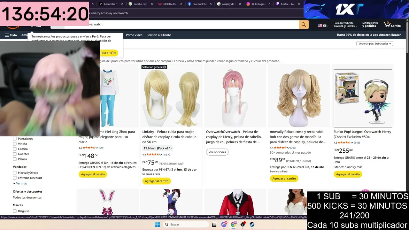Open the Funko Pop Overwatch Mercy title
Screen dimensions: 409x230
click(x=362, y=134)
